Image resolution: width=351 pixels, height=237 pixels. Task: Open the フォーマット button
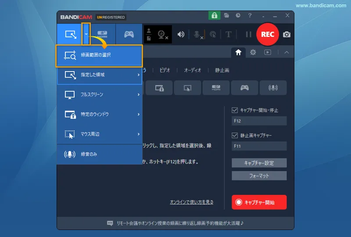259,176
